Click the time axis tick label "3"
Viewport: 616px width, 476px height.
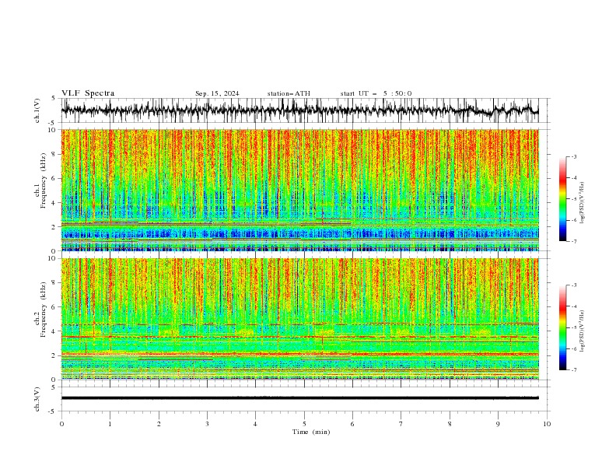pos(207,424)
